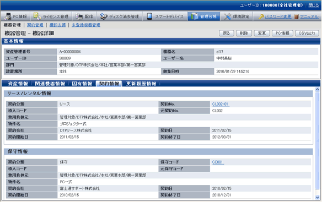
Task: Select device name cl17 value
Action: coord(219,52)
